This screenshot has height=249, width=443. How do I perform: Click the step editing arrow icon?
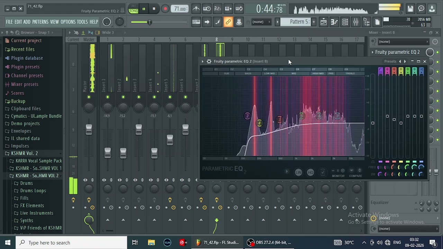click(x=207, y=22)
